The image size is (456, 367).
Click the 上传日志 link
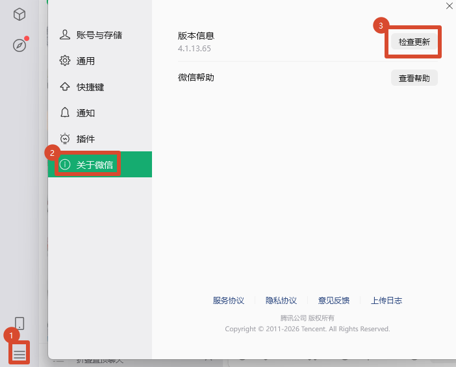pos(386,300)
